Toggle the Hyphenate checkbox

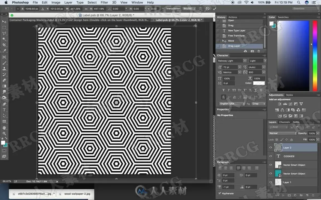tap(220, 193)
